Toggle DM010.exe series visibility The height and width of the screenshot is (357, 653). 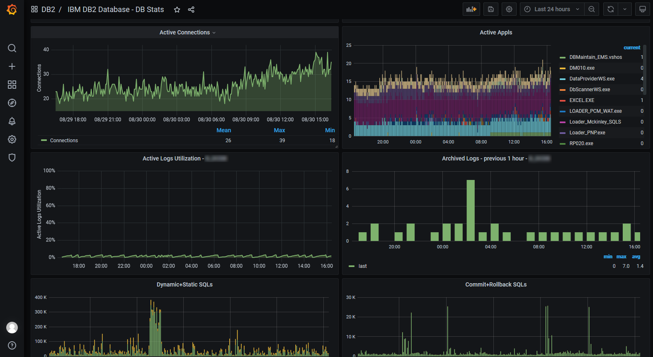click(582, 68)
